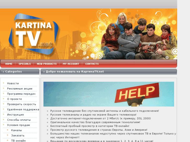The height and width of the screenshot is (142, 190).
Task: Click arrow bullet beside Новости
Action: point(4,83)
